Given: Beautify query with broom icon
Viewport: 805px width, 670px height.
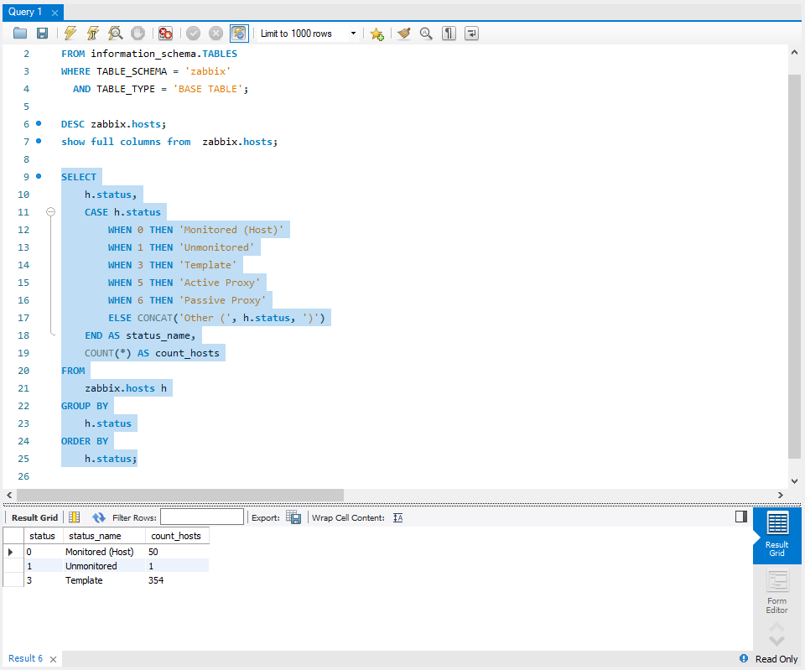Looking at the screenshot, I should (x=404, y=34).
